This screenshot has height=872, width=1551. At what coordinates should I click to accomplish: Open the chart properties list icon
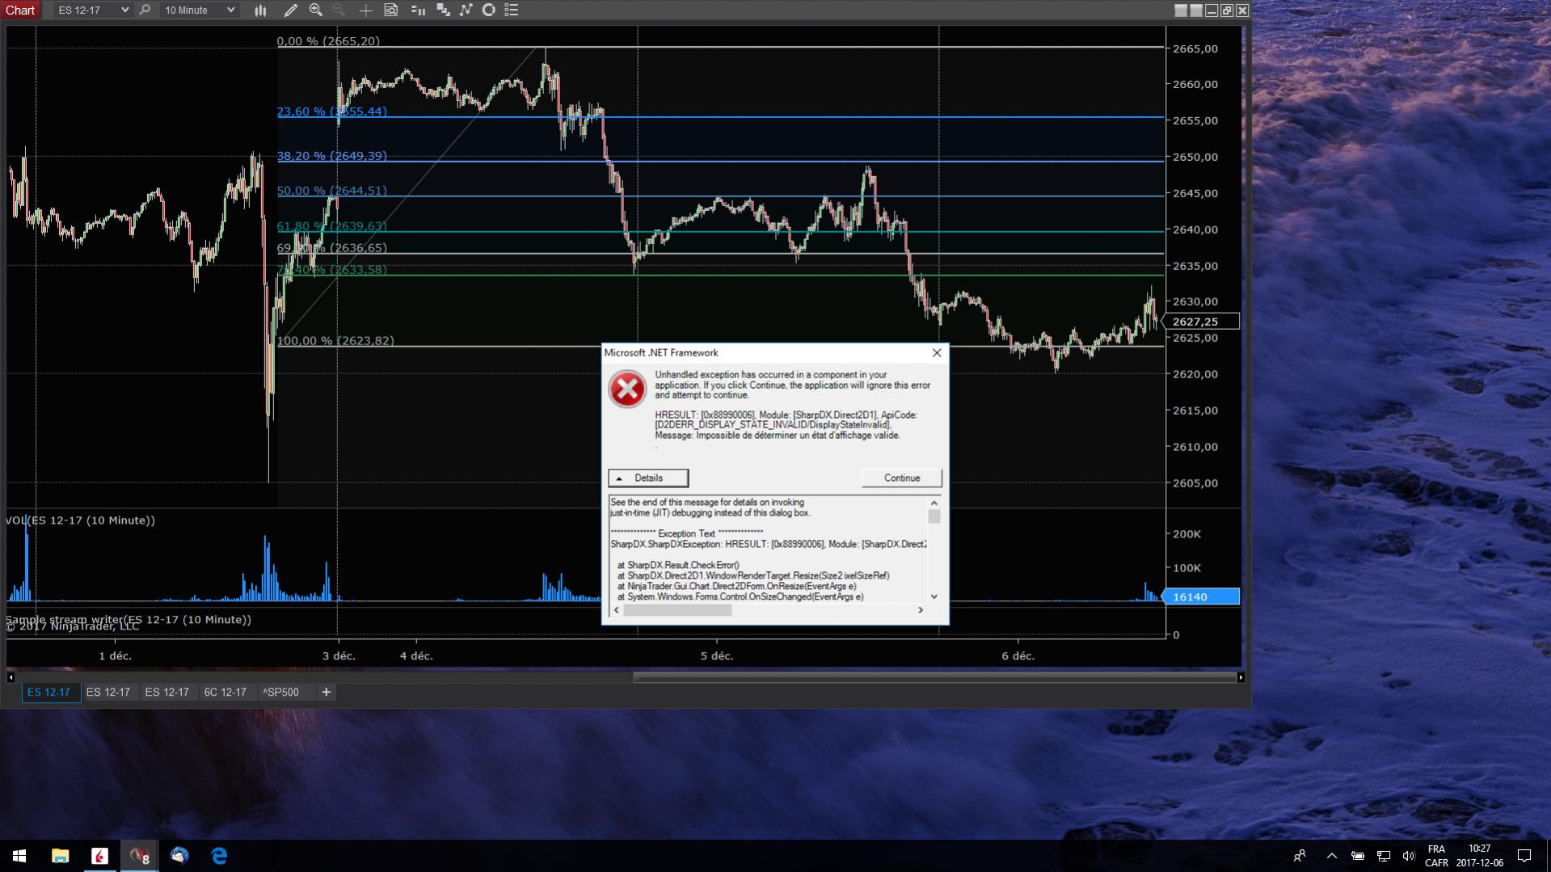click(x=512, y=10)
